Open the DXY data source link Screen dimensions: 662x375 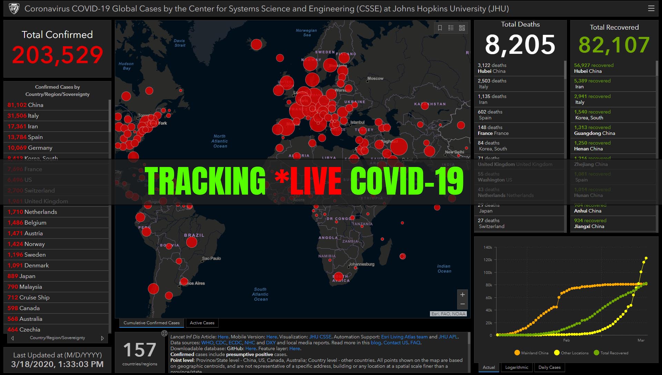point(271,343)
